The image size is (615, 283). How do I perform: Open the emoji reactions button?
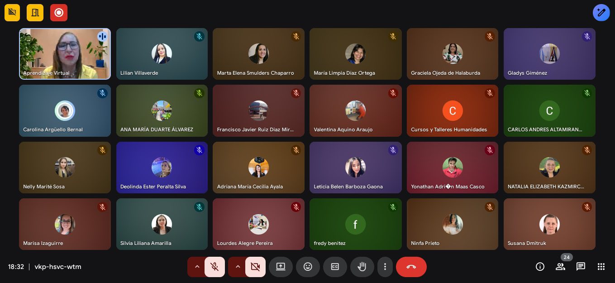(x=308, y=267)
